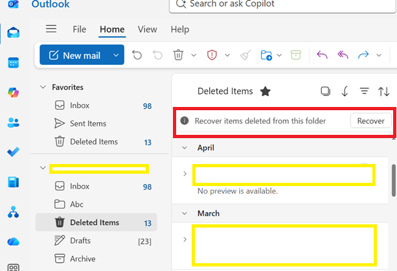The height and width of the screenshot is (271, 397).
Task: Click the New mail button
Action: tap(75, 55)
